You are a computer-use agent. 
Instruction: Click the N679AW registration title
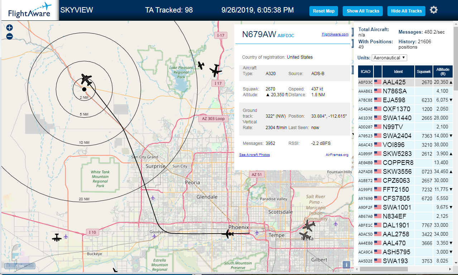click(x=259, y=34)
